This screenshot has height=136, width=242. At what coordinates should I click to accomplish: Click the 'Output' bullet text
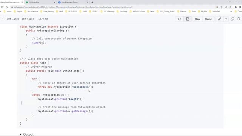(28, 134)
